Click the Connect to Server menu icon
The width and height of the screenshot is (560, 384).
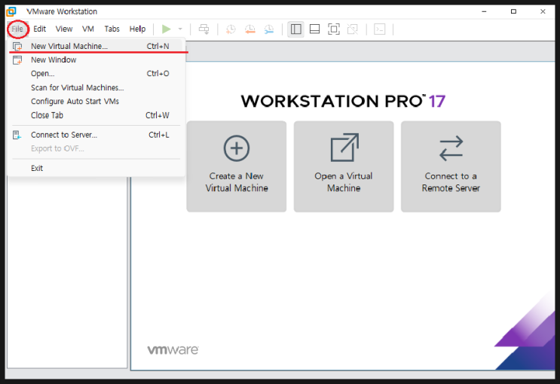[x=17, y=135]
